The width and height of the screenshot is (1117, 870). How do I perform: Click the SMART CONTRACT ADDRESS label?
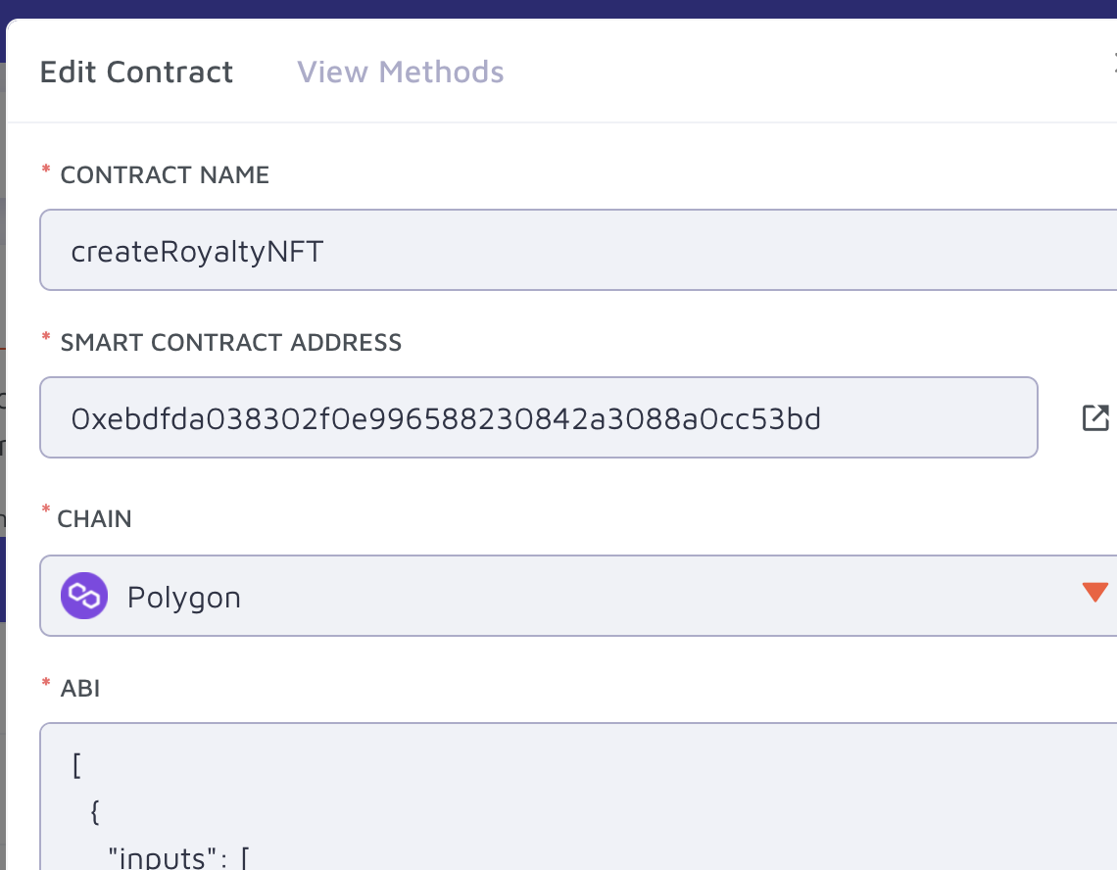pyautogui.click(x=231, y=342)
